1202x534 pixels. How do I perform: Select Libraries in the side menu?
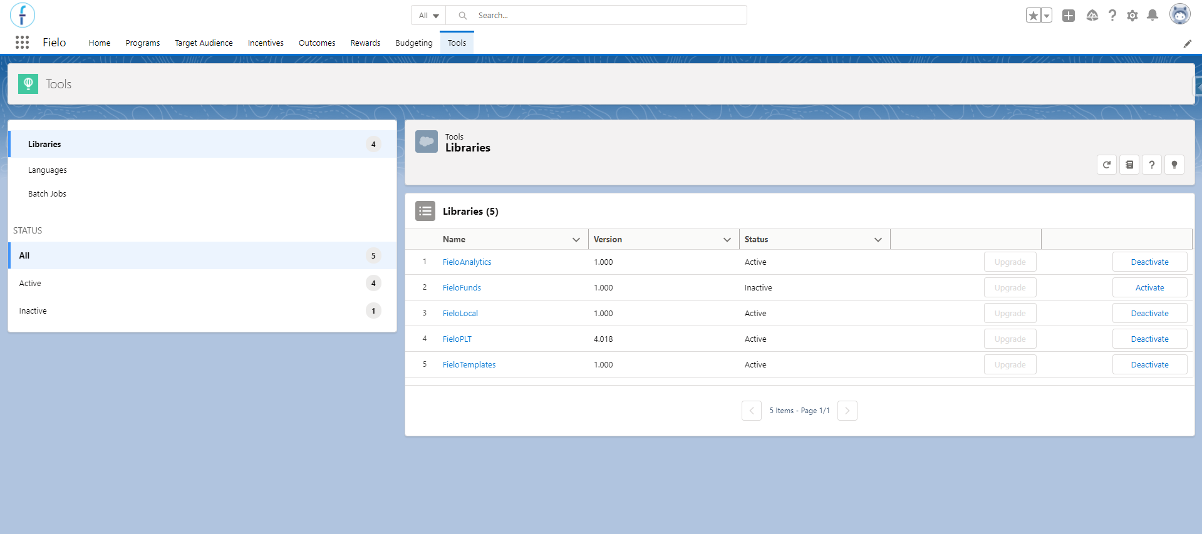[202, 144]
